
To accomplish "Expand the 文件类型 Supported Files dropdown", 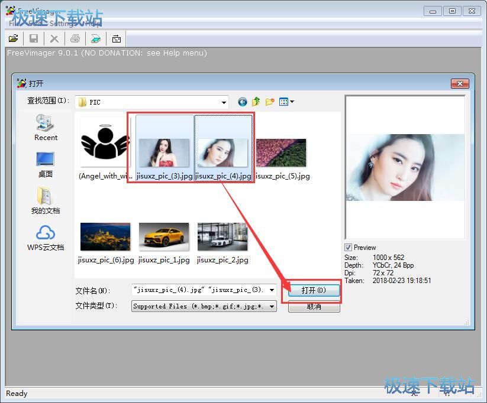I will [272, 306].
